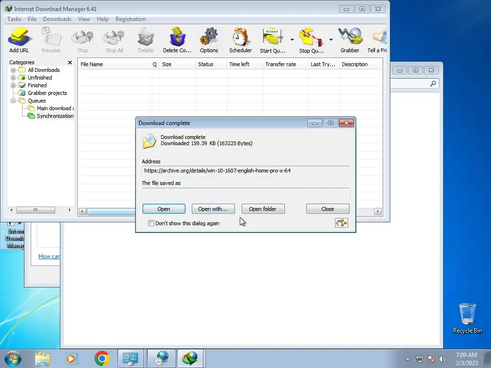Click the How can link in the background window
Viewport: 491px width, 368px height.
point(49,256)
